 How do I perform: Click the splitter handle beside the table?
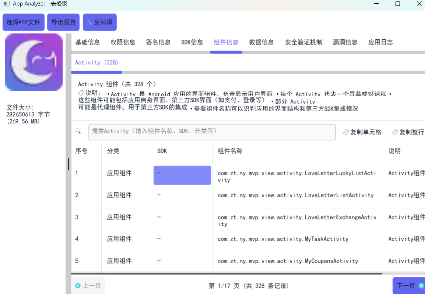(69, 164)
